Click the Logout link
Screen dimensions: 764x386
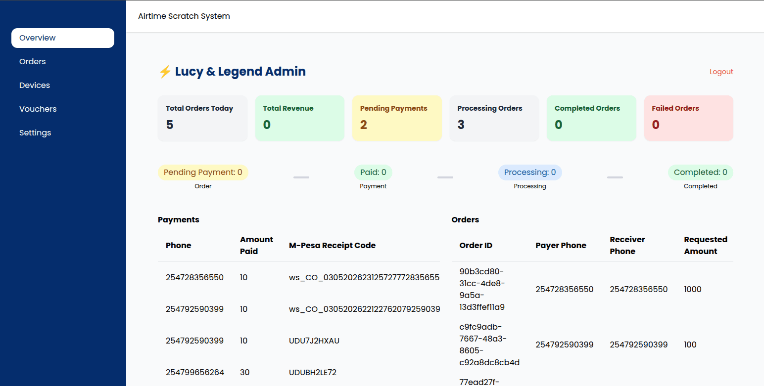(721, 72)
